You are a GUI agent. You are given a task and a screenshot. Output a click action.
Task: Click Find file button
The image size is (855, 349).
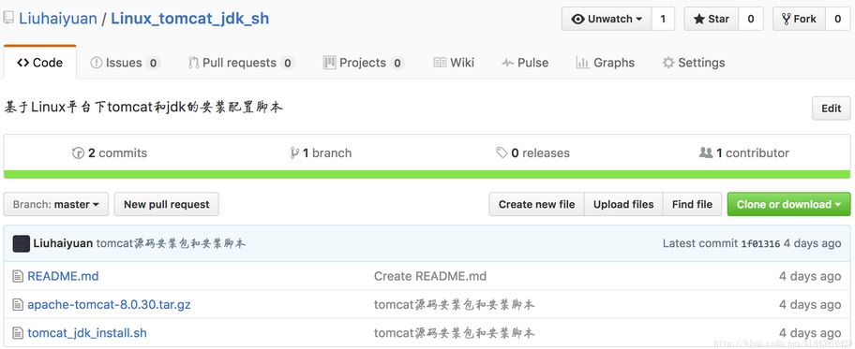click(692, 204)
